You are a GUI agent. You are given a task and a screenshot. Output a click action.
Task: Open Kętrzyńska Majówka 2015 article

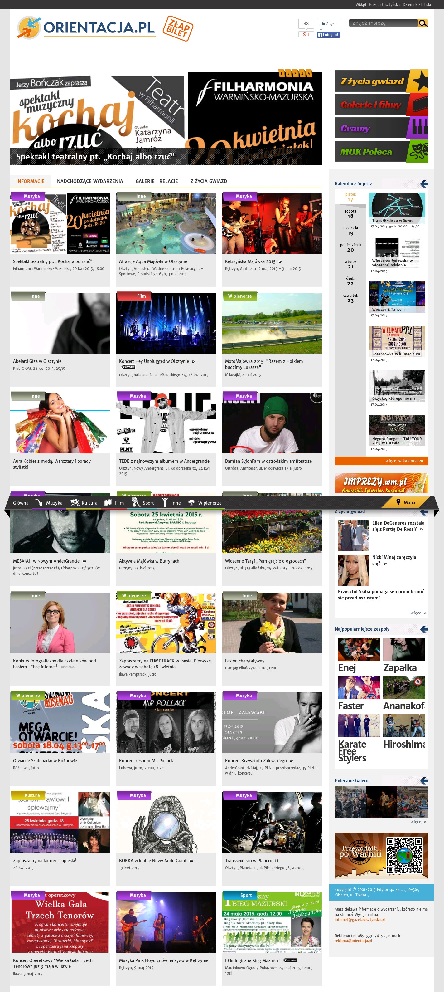point(250,261)
